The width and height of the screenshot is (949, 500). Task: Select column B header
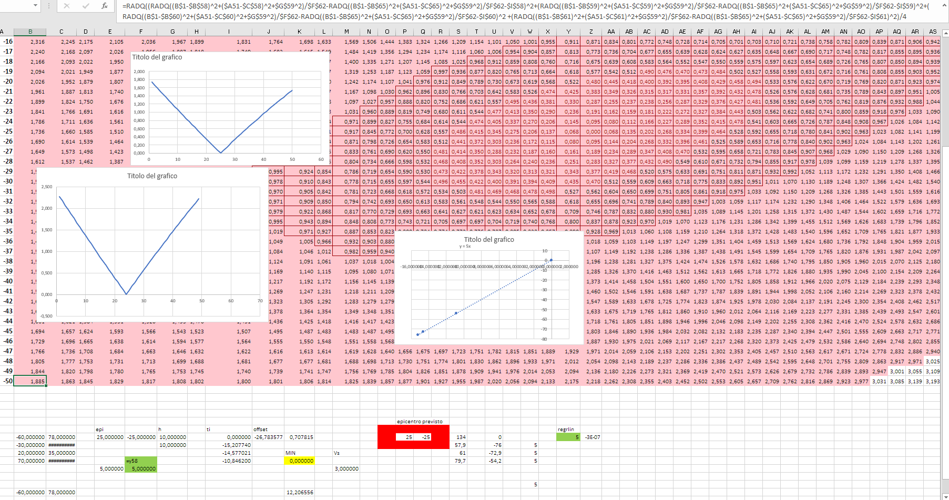(x=30, y=32)
